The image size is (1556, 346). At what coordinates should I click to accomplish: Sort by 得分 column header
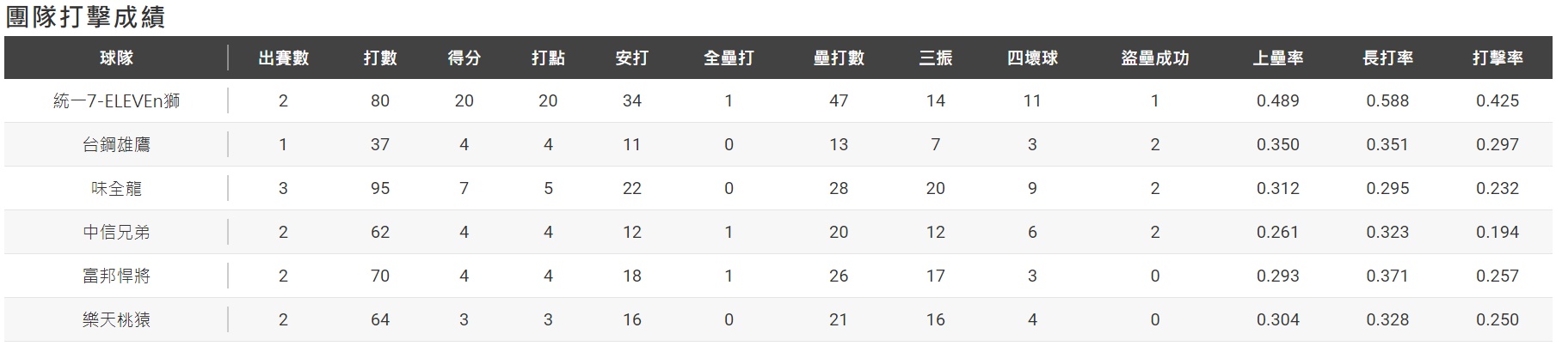[464, 58]
